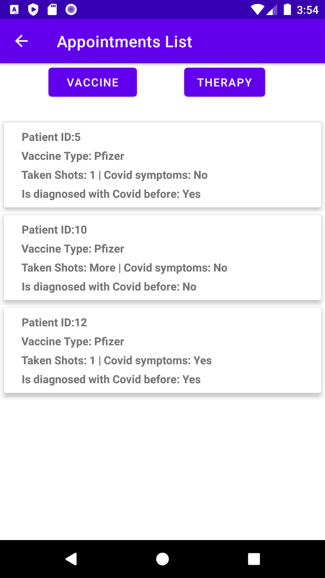
Task: Open recent apps with the square button
Action: coord(254,559)
